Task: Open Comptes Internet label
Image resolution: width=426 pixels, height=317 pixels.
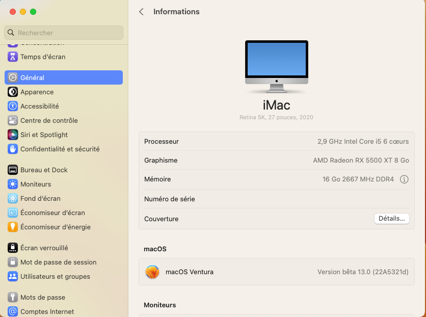Action: coord(47,311)
